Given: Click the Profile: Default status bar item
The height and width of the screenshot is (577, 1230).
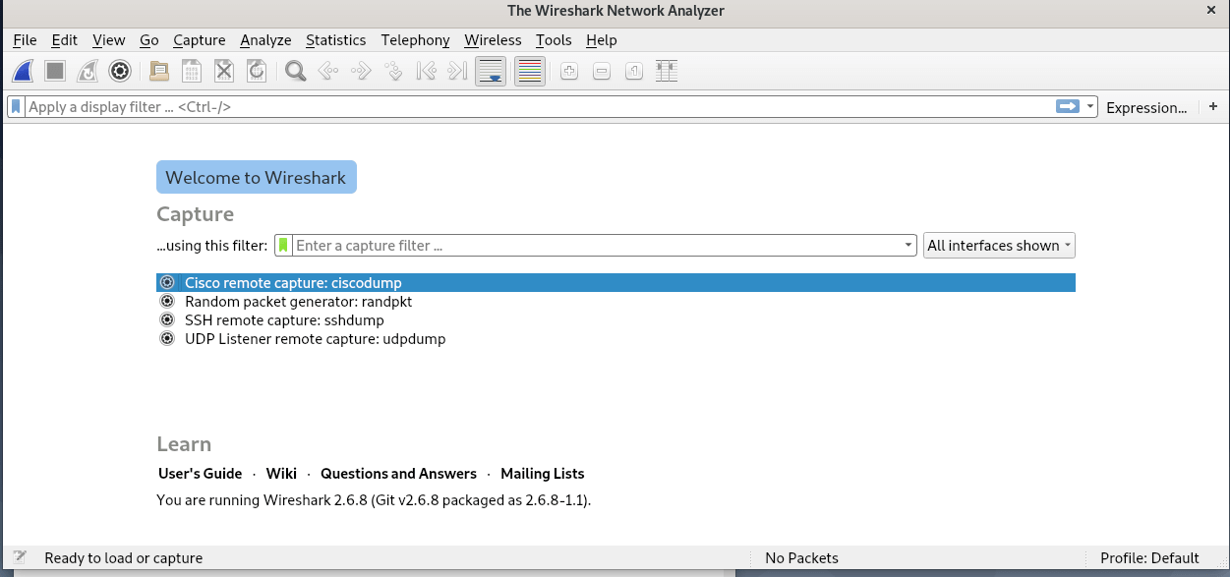Looking at the screenshot, I should 1149,558.
